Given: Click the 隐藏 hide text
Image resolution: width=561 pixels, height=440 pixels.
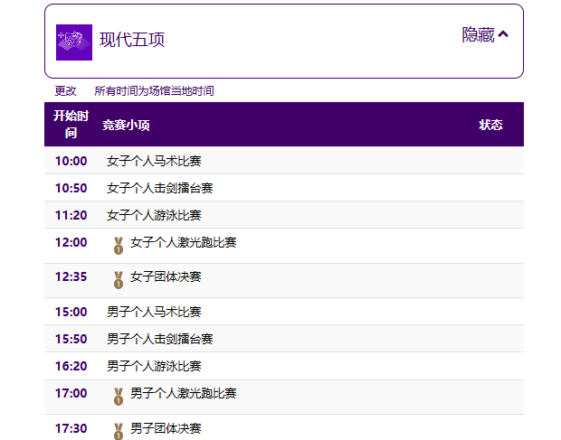Looking at the screenshot, I should point(478,34).
